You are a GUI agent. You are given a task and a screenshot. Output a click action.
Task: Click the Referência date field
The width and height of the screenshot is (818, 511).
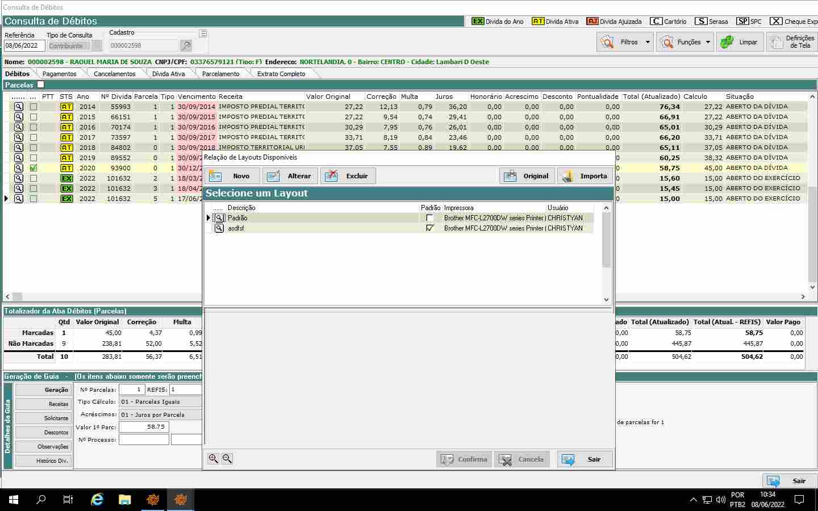coord(24,46)
